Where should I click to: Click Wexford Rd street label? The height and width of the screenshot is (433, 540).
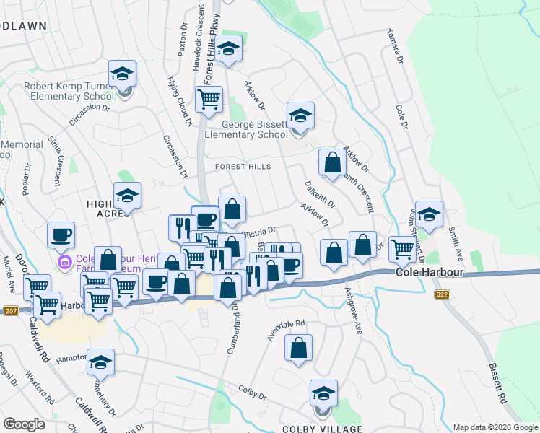click(39, 388)
